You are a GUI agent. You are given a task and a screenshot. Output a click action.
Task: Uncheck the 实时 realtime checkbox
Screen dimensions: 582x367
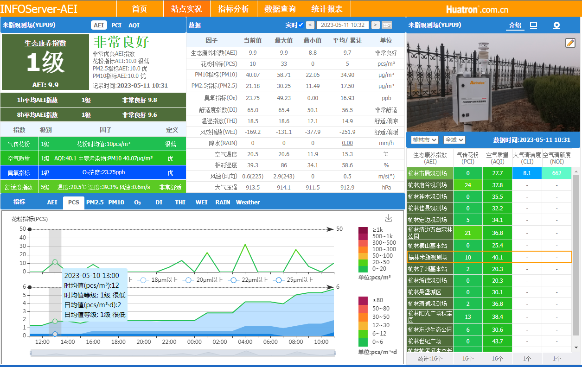pos(301,25)
